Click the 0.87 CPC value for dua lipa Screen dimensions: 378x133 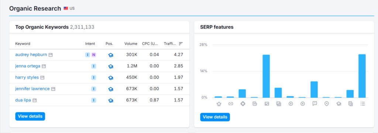[x=154, y=100]
